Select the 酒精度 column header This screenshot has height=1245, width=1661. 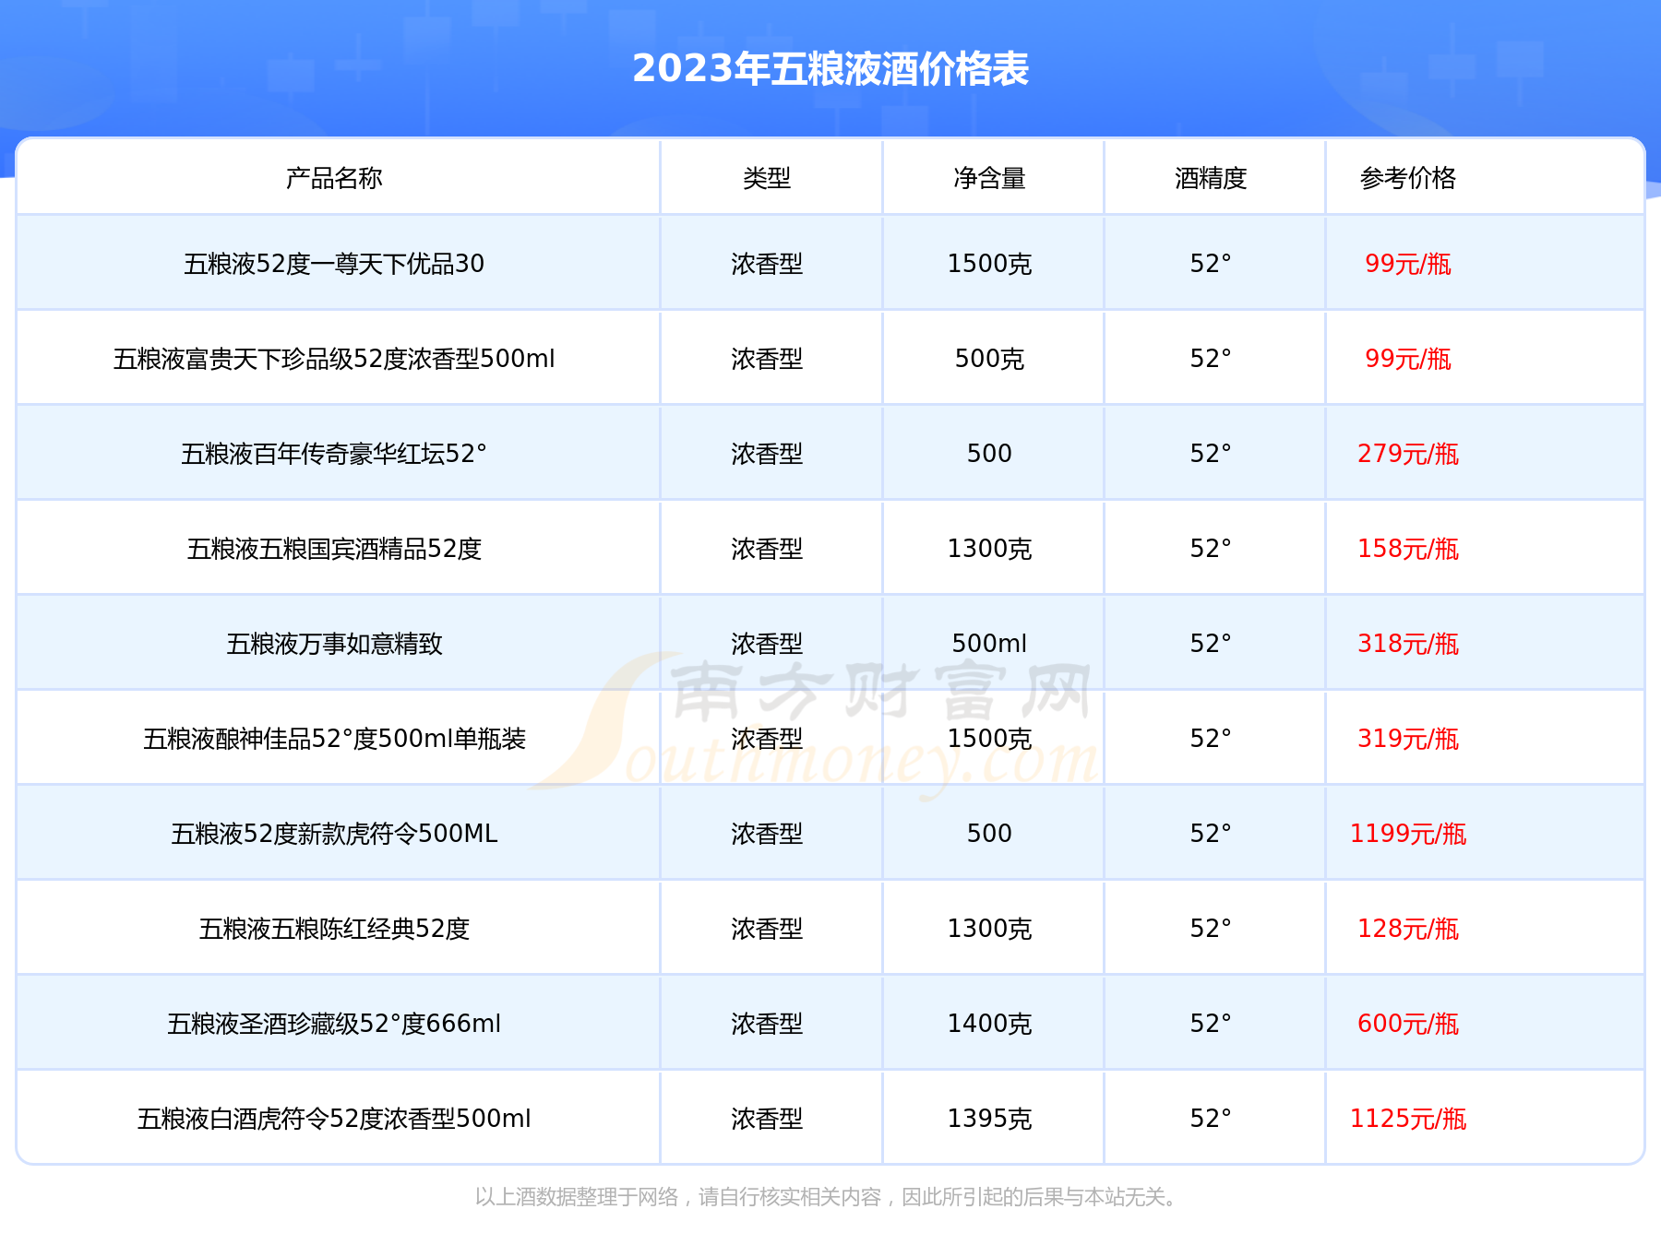[x=1211, y=178]
